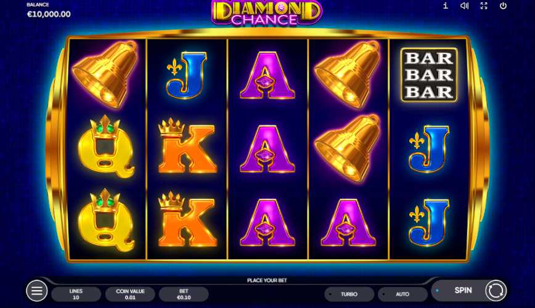Toggle Auto spin mode
Viewport: 535px width, 308px height.
pyautogui.click(x=402, y=294)
